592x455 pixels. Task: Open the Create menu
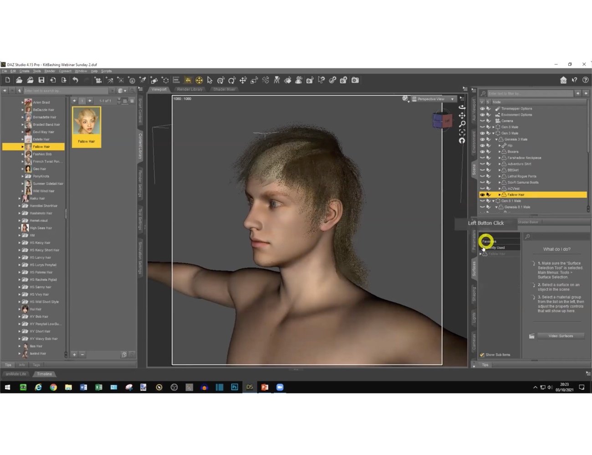click(24, 71)
